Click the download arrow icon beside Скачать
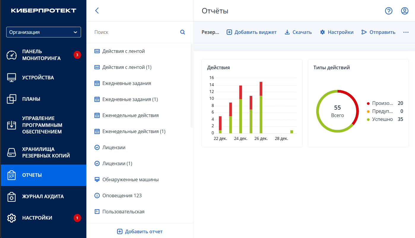The image size is (415, 238). (x=287, y=32)
